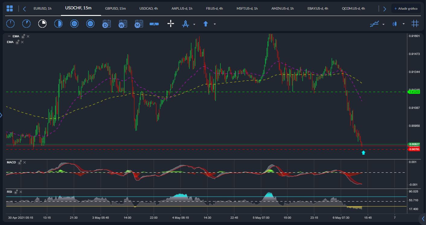Switch to GBPUSD, 15m tab

pyautogui.click(x=116, y=9)
